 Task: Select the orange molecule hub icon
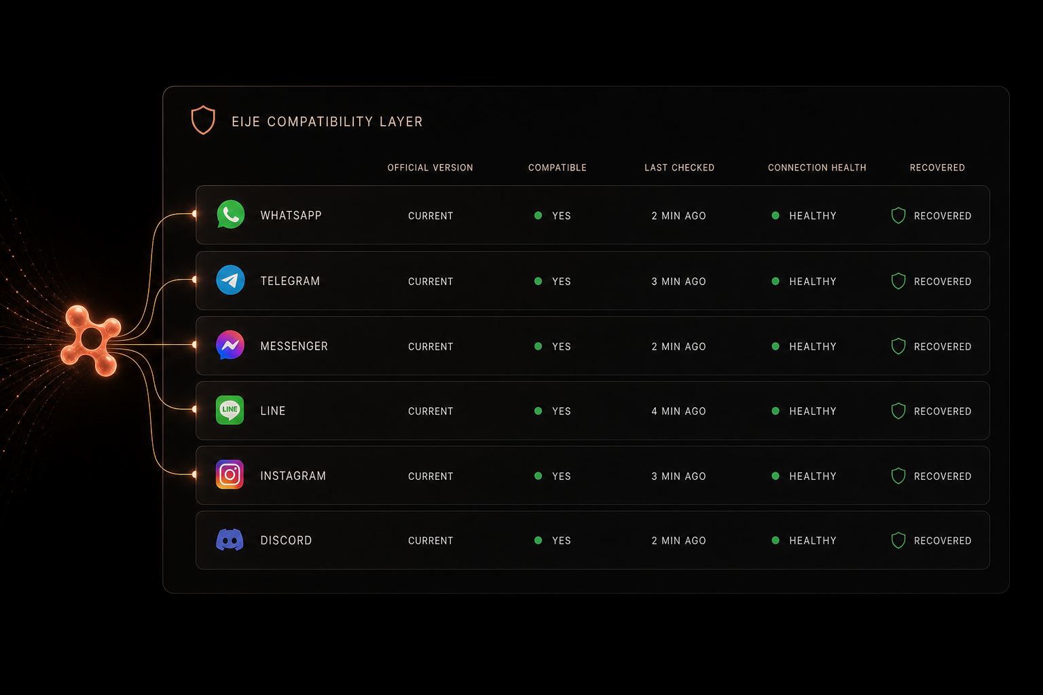click(x=91, y=340)
